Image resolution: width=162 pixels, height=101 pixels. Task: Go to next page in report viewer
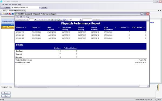[x=39, y=20]
